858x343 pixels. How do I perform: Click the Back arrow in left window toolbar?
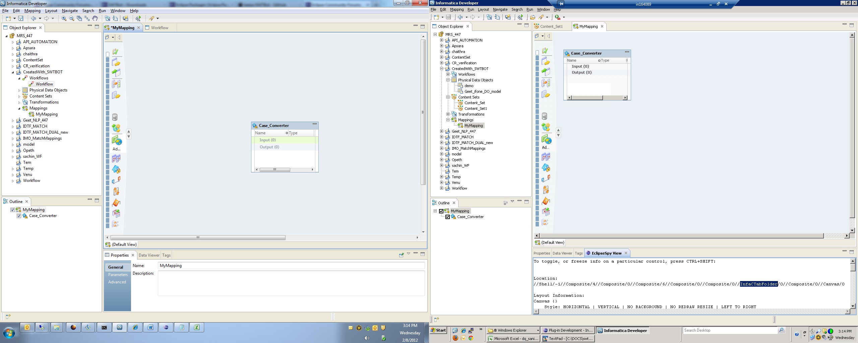pyautogui.click(x=34, y=18)
